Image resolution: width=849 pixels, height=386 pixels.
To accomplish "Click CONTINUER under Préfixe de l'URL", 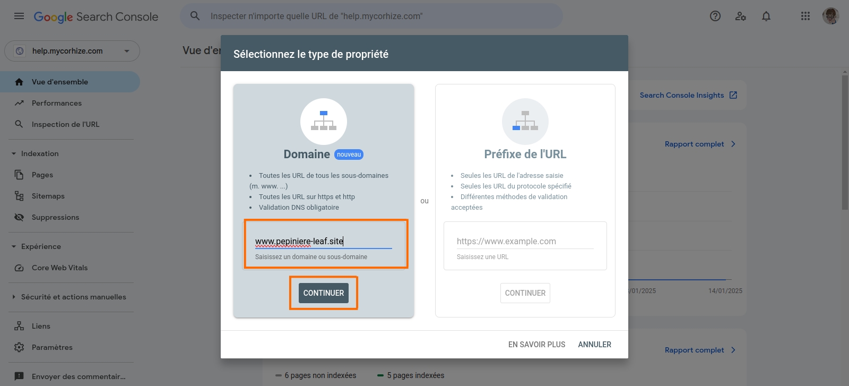I will coord(525,293).
